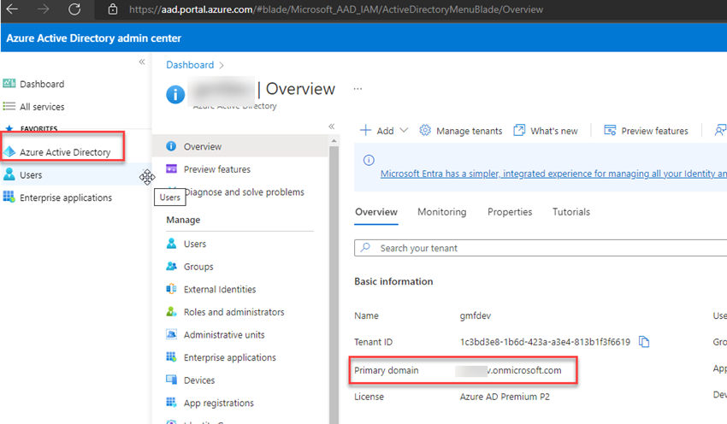Viewport: 727px width, 424px height.
Task: Click the Azure AD Premium P2 license value
Action: [x=505, y=397]
